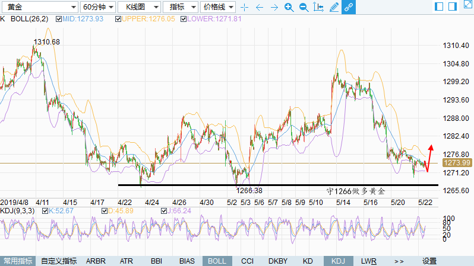Click the price axis scale icon
The image size is (474, 266).
coord(318,7)
